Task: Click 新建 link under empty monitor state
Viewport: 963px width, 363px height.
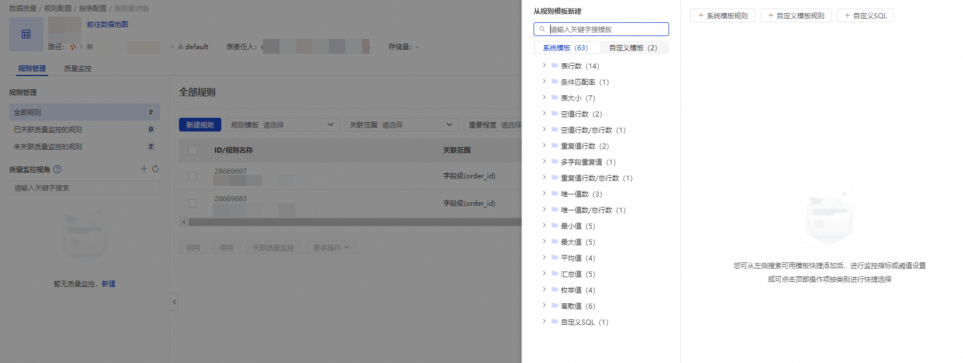Action: (109, 284)
